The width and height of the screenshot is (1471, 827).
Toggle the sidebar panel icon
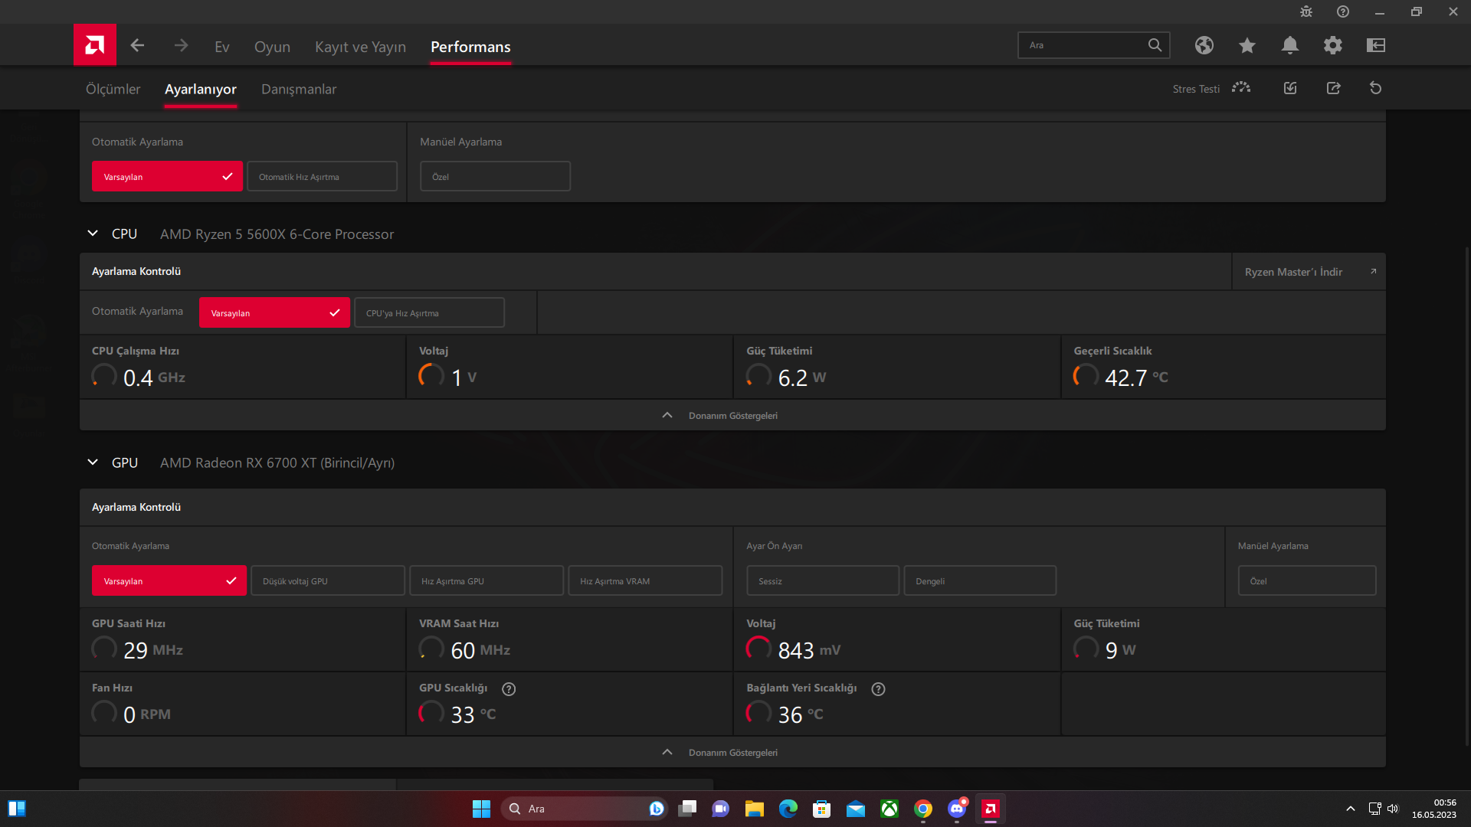coord(1376,45)
